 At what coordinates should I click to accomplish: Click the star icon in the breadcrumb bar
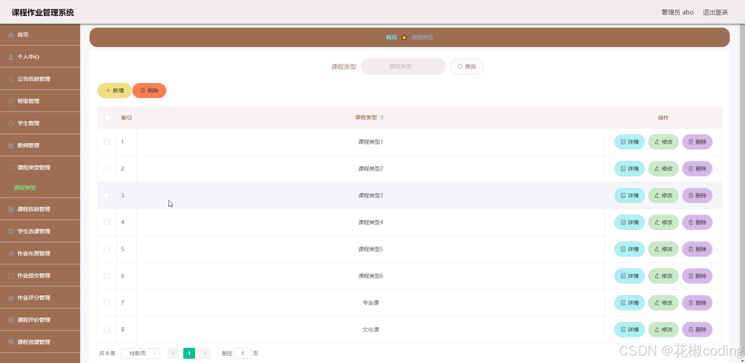[404, 37]
